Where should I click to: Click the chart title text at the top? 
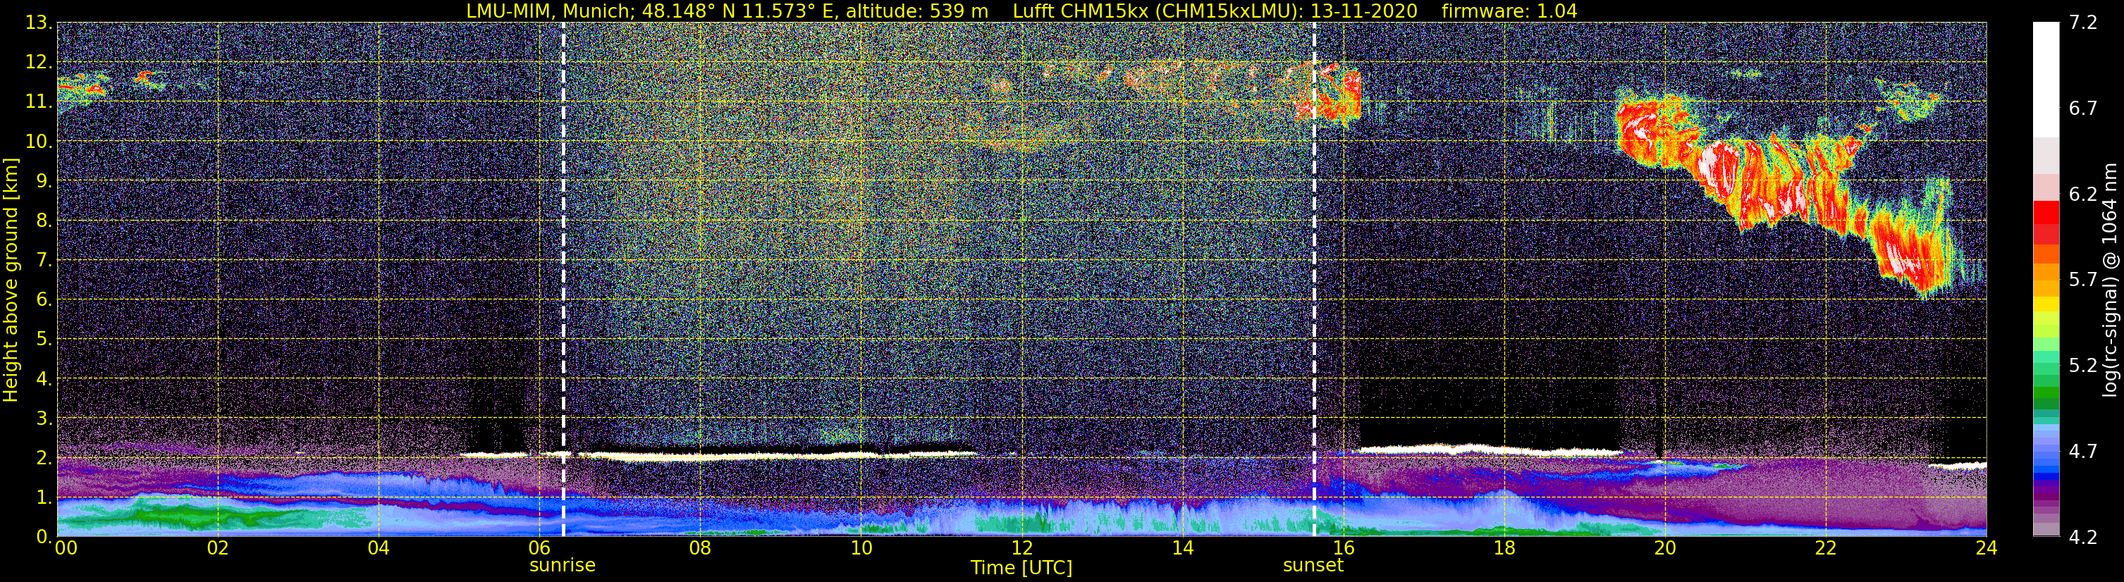1021,11
